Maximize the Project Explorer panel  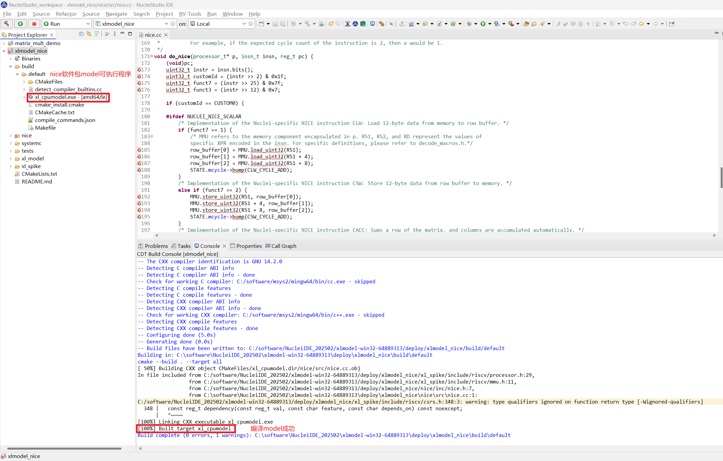(x=130, y=34)
